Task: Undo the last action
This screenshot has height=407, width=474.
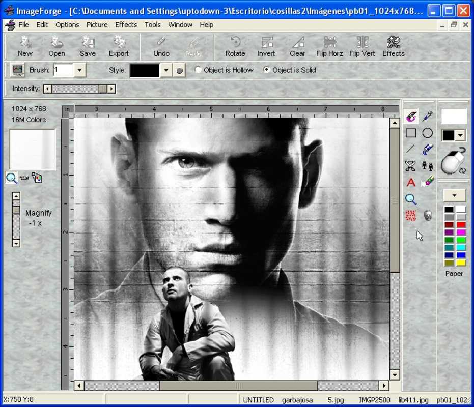Action: tap(161, 46)
